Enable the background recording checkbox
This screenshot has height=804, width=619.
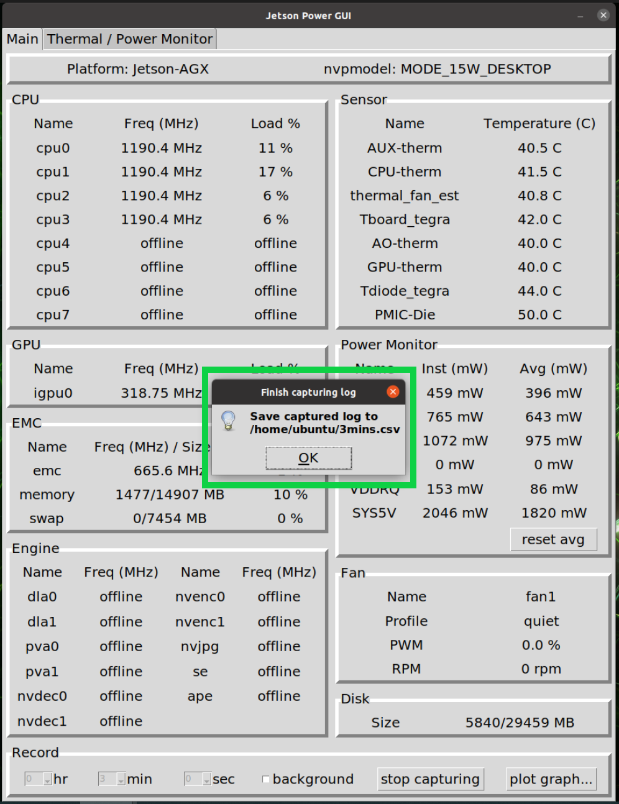point(266,779)
